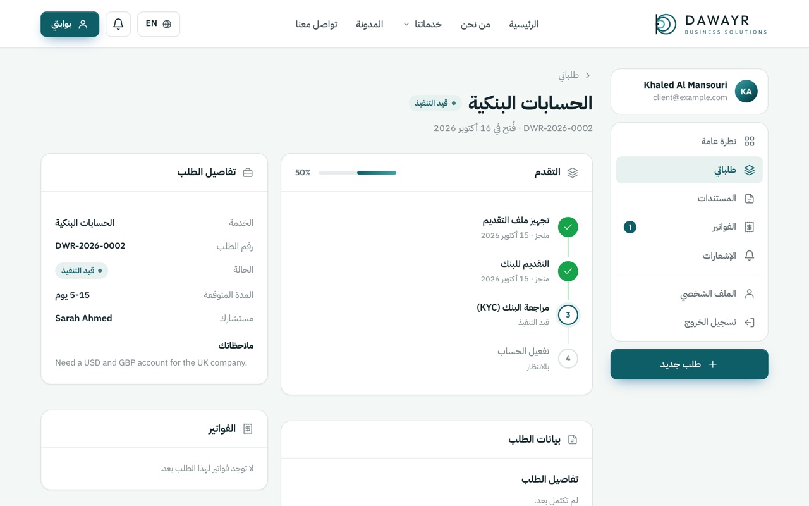Click the plus icon on طلب جديد
809x506 pixels.
point(713,364)
